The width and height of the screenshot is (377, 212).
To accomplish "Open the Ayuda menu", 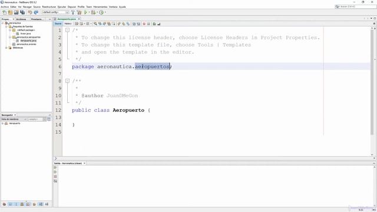I will point(123,6).
